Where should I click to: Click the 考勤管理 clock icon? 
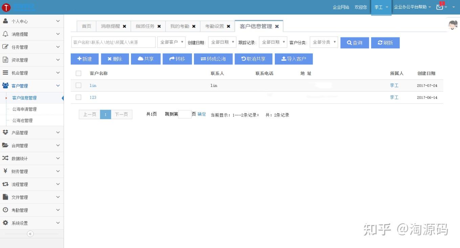tap(5, 210)
